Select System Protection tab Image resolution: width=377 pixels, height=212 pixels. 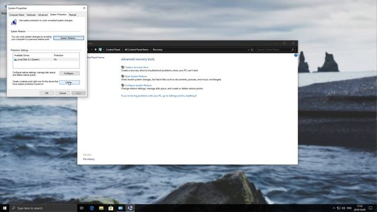58,15
